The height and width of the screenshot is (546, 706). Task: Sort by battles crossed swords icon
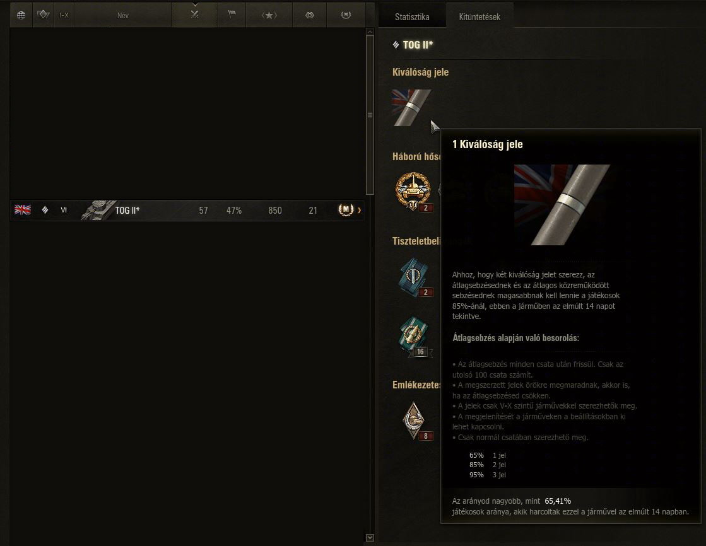(194, 15)
